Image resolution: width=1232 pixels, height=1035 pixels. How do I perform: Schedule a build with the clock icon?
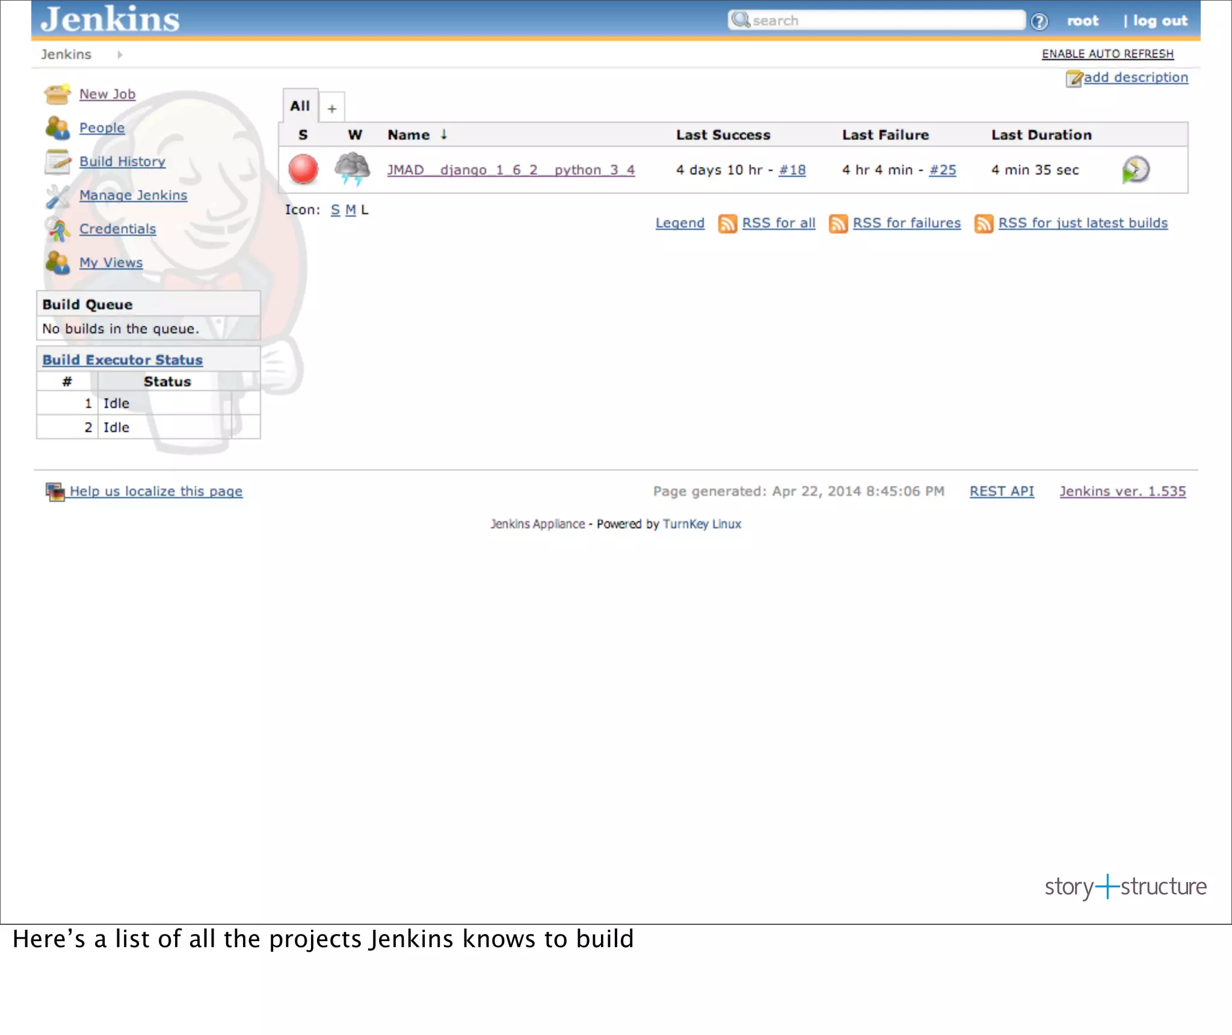(1135, 170)
